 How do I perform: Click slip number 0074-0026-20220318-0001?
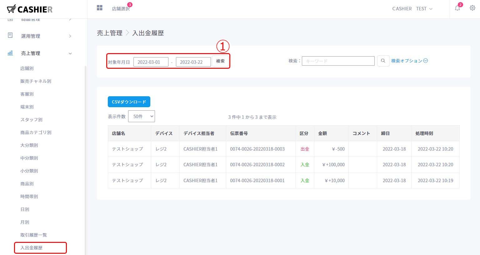click(257, 181)
